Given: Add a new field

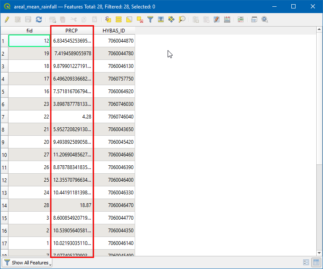Looking at the screenshot, I should click(195, 19).
